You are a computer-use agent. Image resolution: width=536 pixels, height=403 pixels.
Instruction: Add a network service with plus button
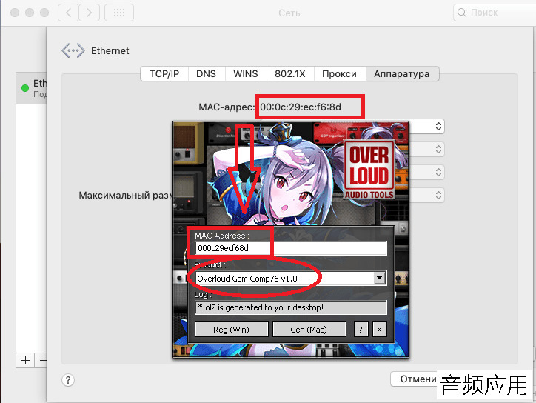[25, 361]
